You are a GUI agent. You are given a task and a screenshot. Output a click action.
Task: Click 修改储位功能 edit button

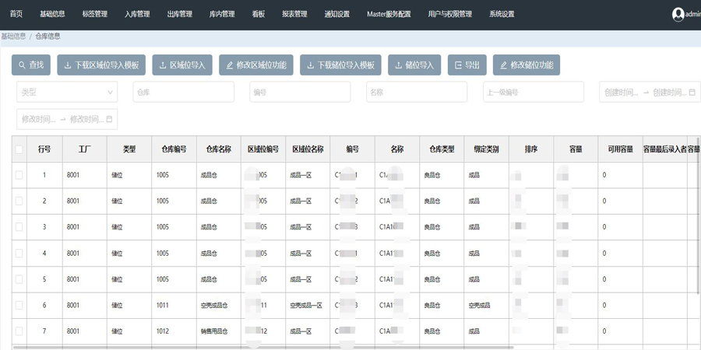point(527,65)
